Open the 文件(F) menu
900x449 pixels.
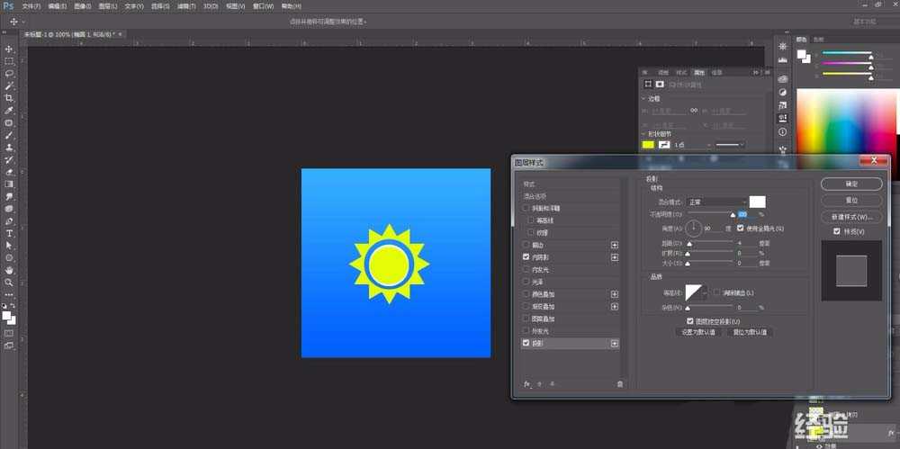point(32,6)
